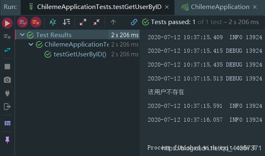Collapse the ChilemeApplicationTests node
Image resolution: width=265 pixels, height=156 pixels.
pyautogui.click(x=31, y=45)
